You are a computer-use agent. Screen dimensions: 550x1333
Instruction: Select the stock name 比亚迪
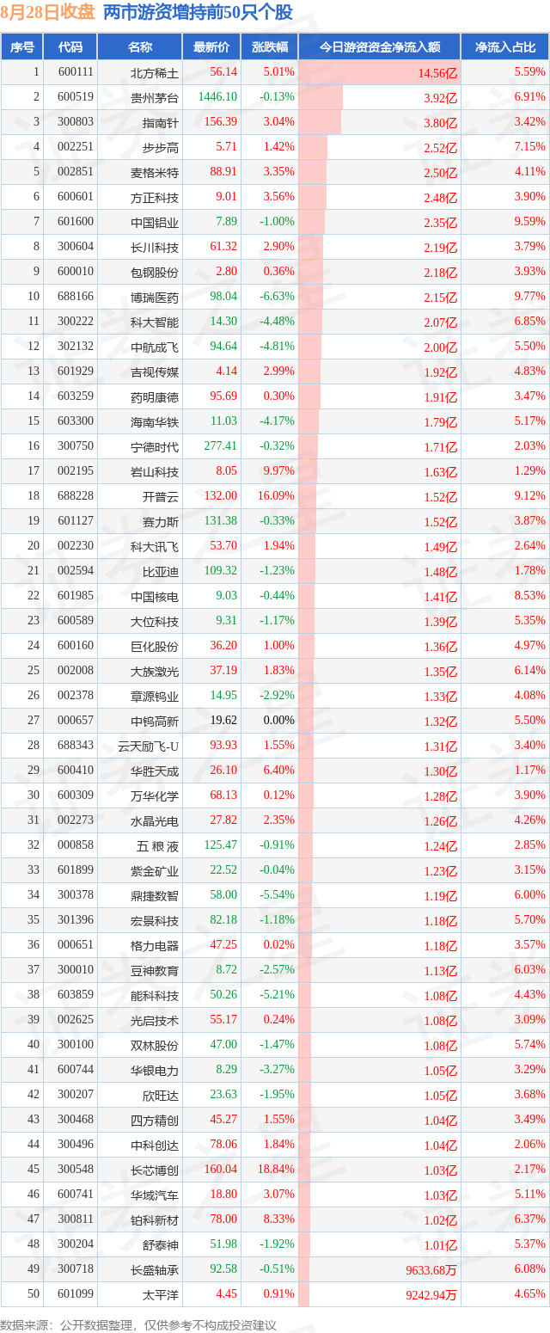click(x=161, y=572)
